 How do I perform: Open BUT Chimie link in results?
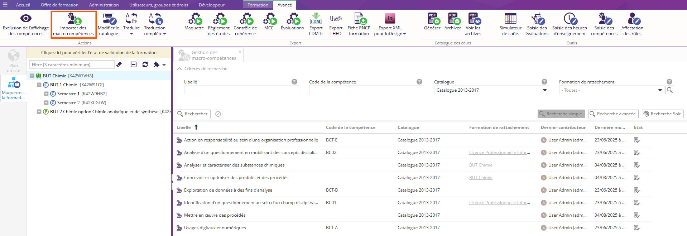(481, 165)
